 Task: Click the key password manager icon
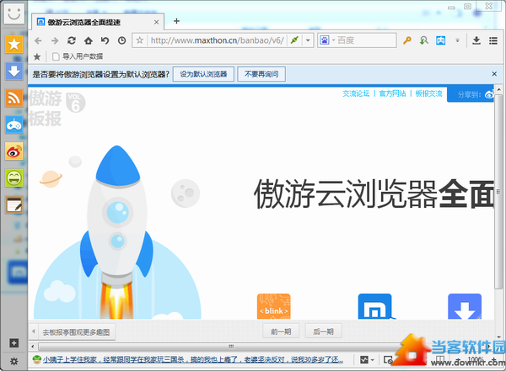[x=407, y=40]
